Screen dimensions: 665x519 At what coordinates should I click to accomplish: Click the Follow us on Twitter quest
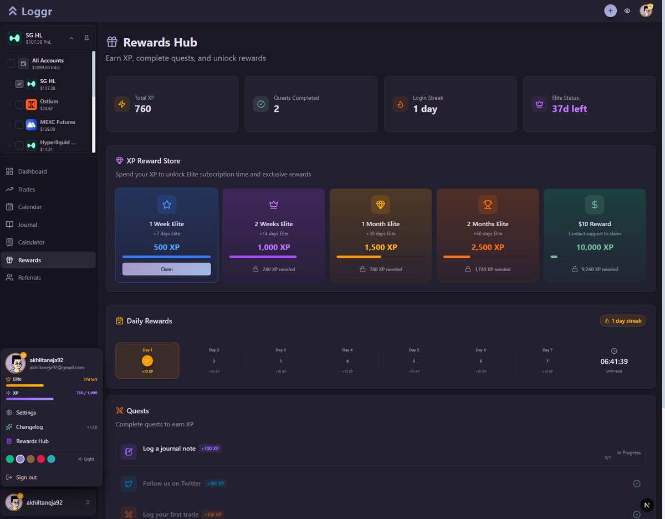[381, 484]
